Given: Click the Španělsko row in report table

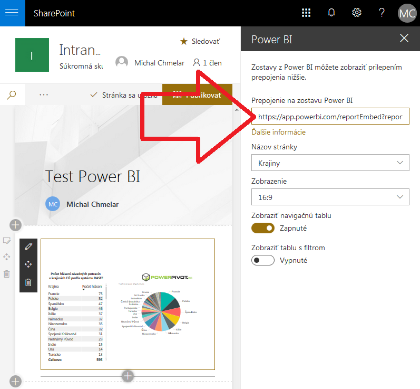Looking at the screenshot, I should pos(75,303).
